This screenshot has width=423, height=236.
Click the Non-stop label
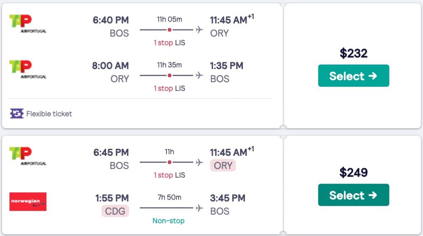(x=169, y=221)
